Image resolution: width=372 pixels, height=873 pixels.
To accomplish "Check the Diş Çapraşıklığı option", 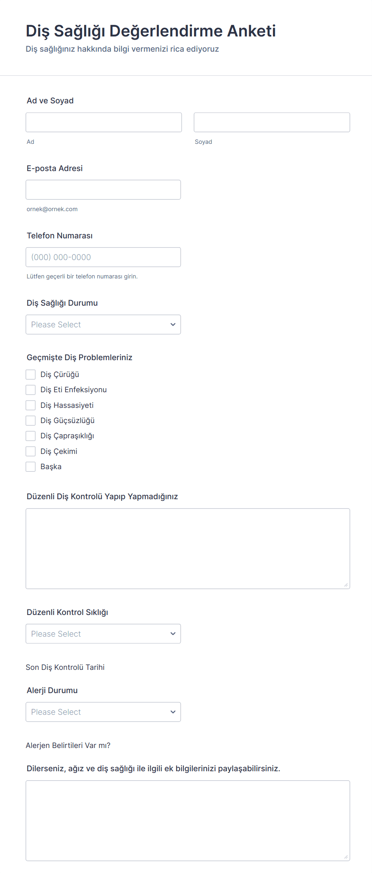I will (x=31, y=436).
